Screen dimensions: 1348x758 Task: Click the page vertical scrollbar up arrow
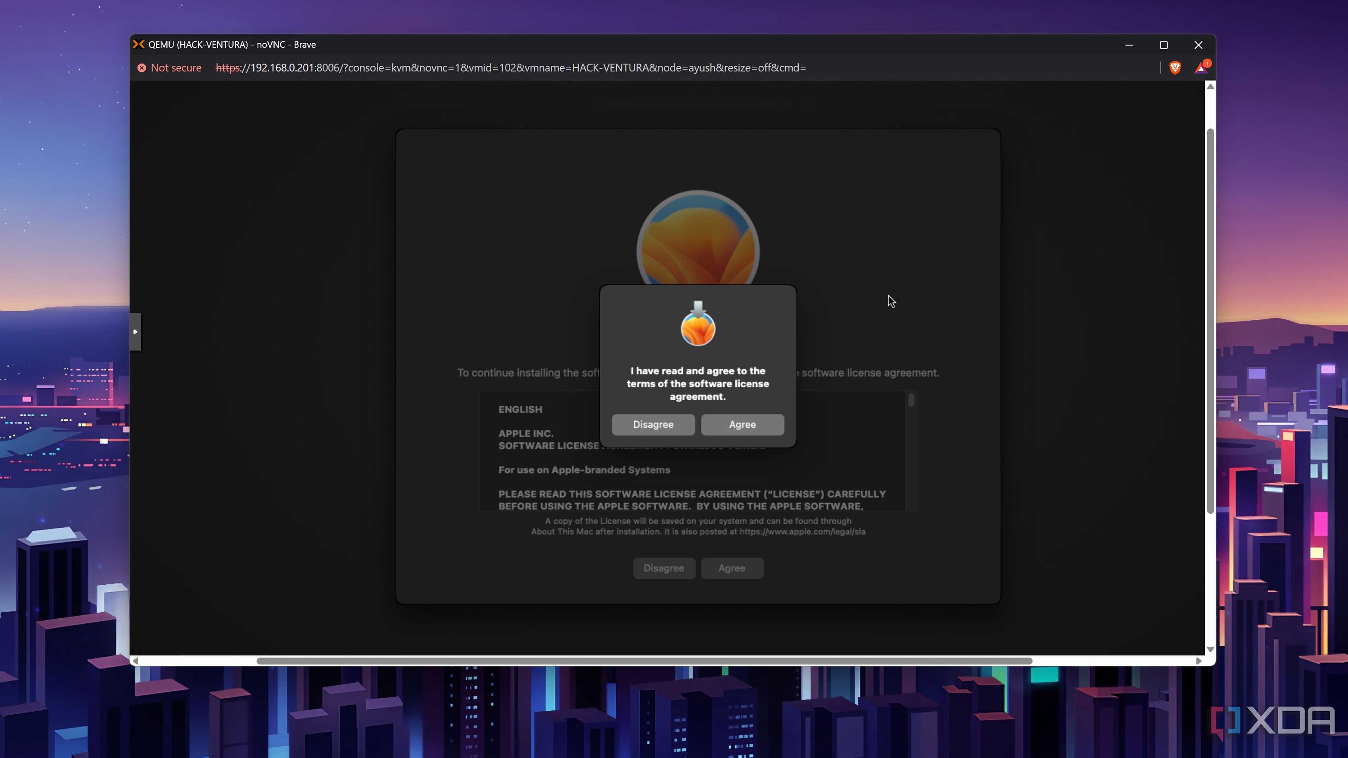[x=1210, y=86]
